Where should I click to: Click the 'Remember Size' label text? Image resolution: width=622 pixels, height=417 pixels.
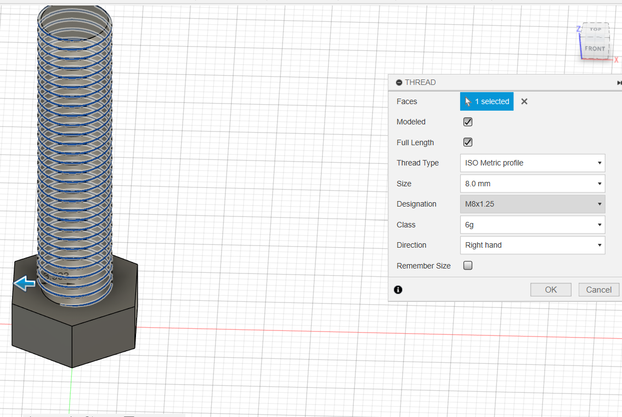423,266
